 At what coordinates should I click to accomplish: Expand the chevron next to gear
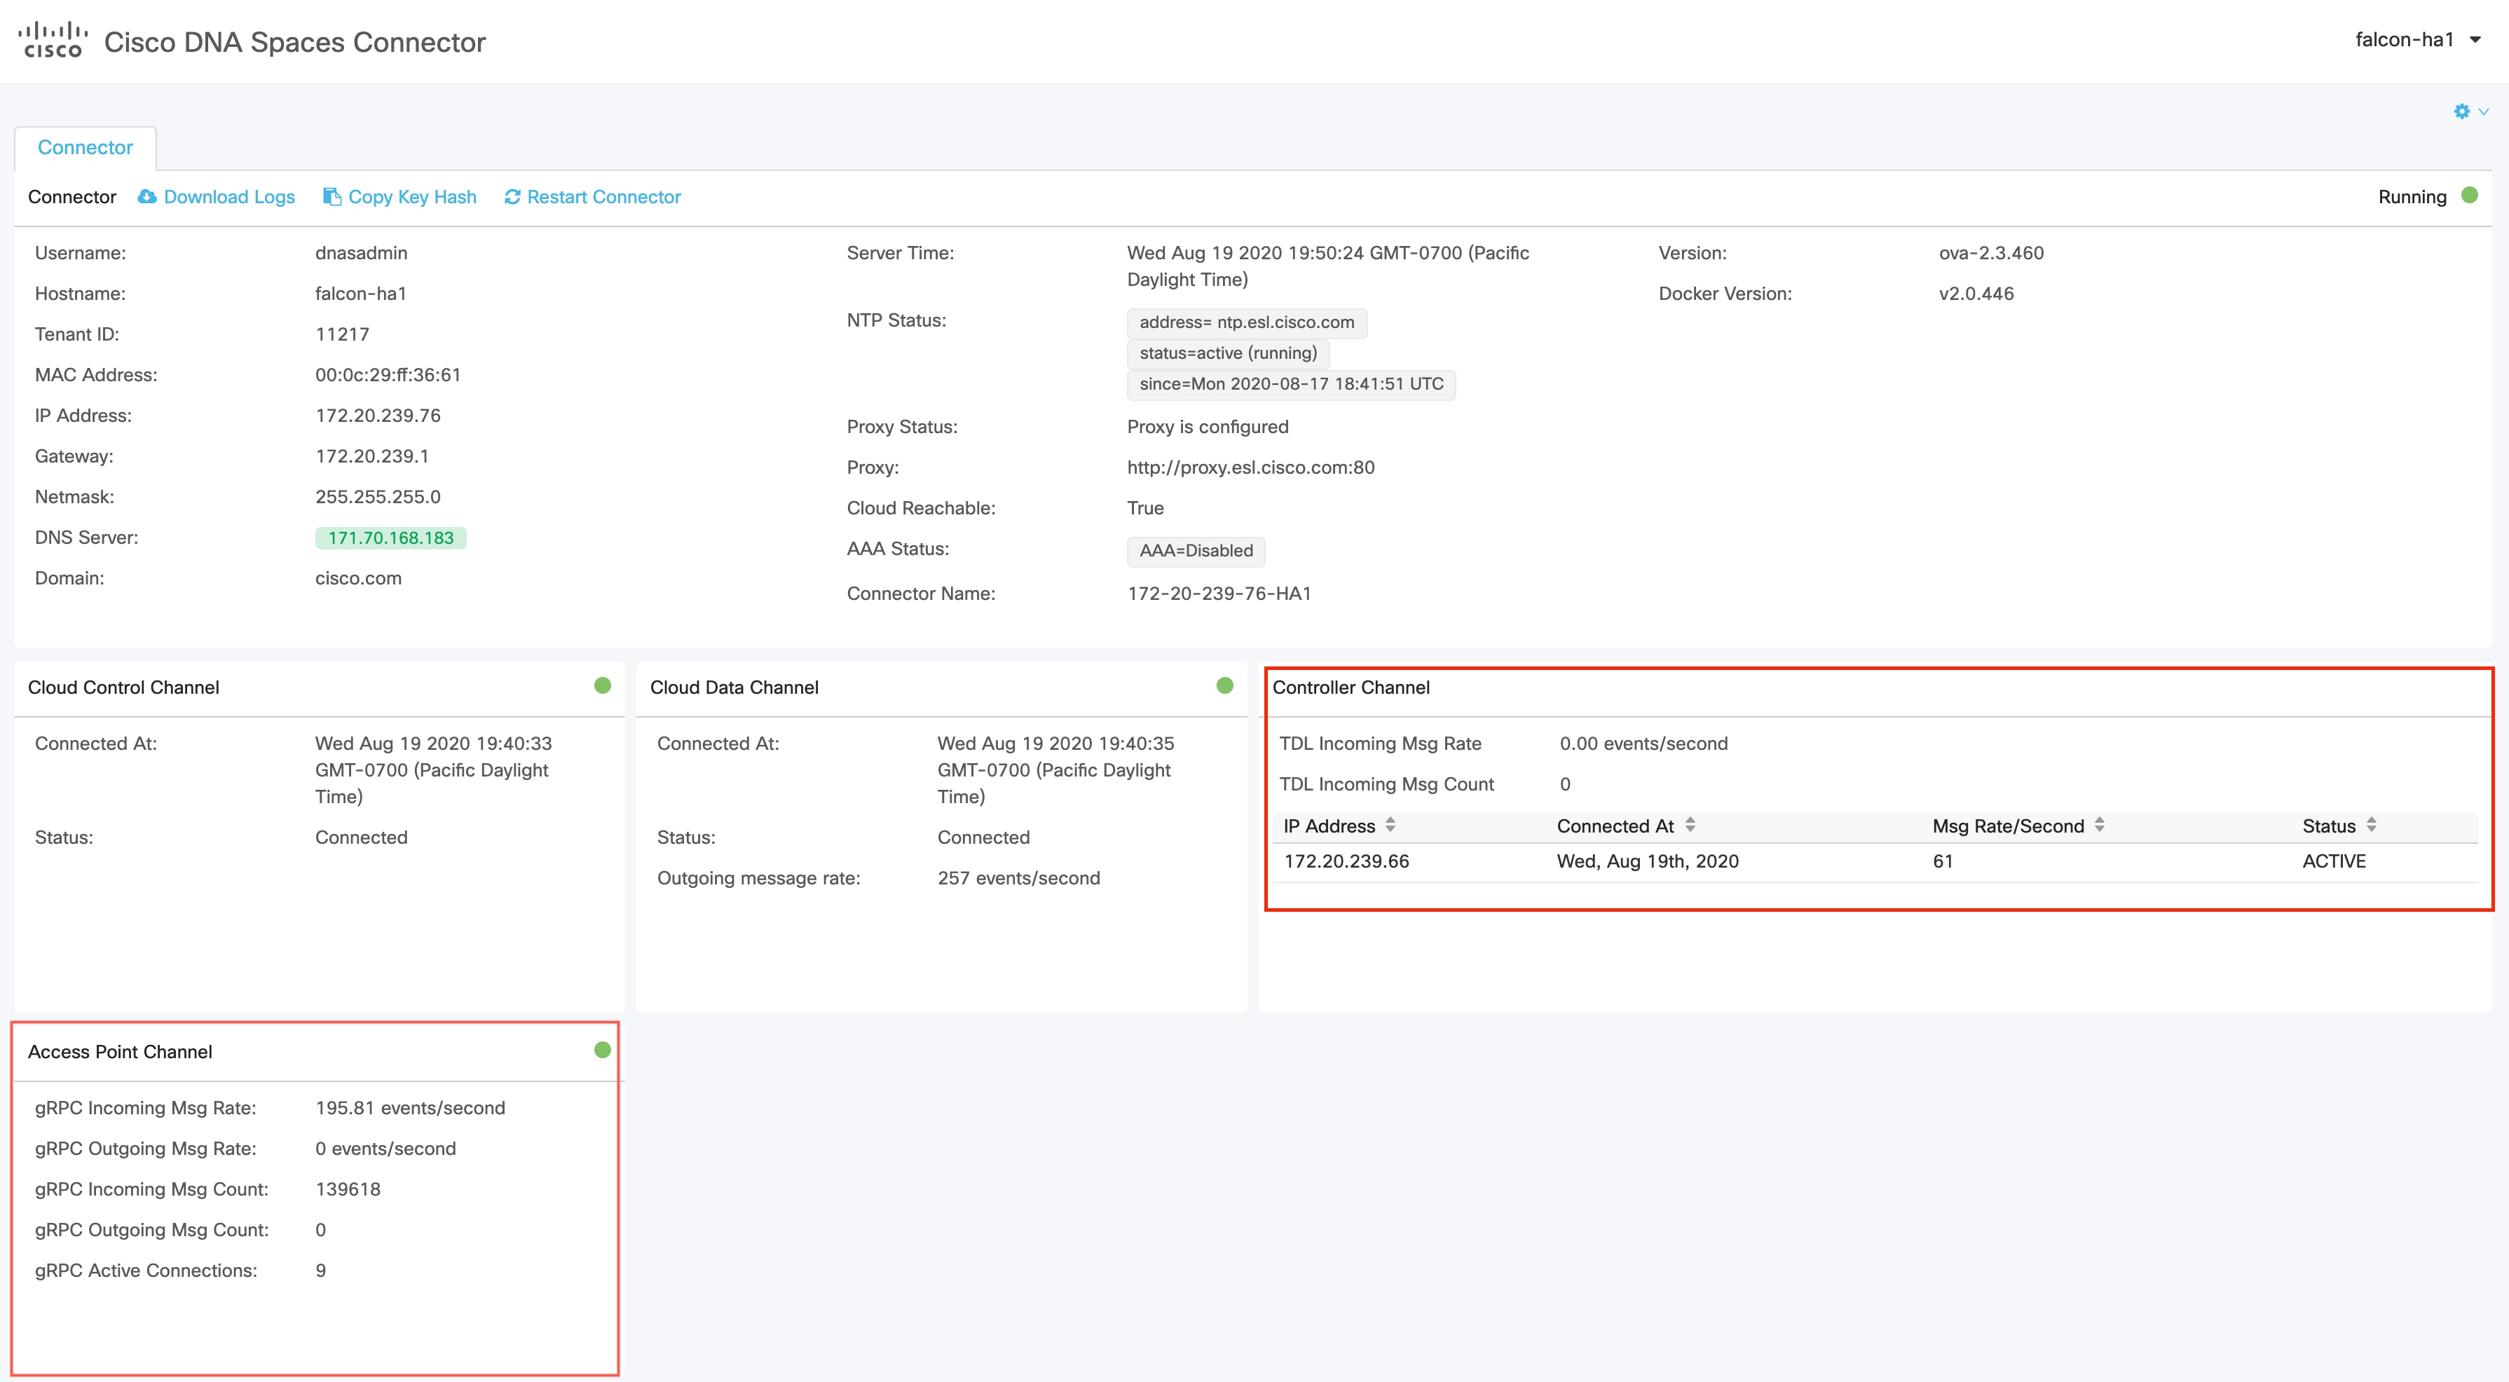tap(2482, 112)
